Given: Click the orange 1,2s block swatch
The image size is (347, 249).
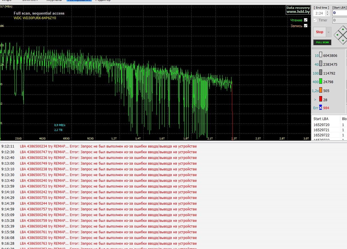Looking at the screenshot, I should click(321, 90).
